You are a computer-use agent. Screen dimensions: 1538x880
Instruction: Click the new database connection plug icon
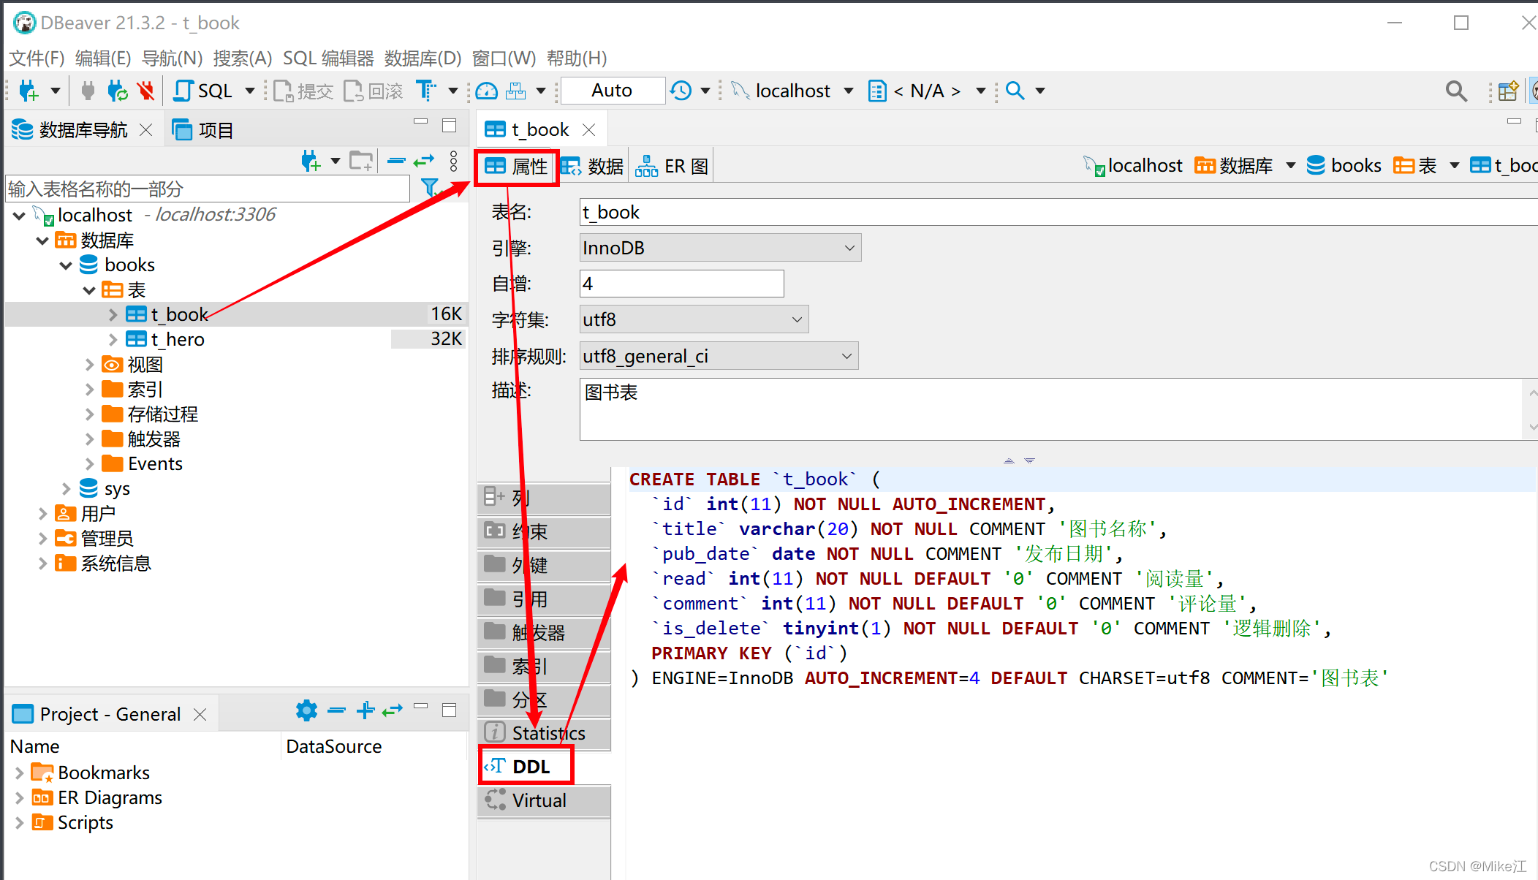point(28,91)
